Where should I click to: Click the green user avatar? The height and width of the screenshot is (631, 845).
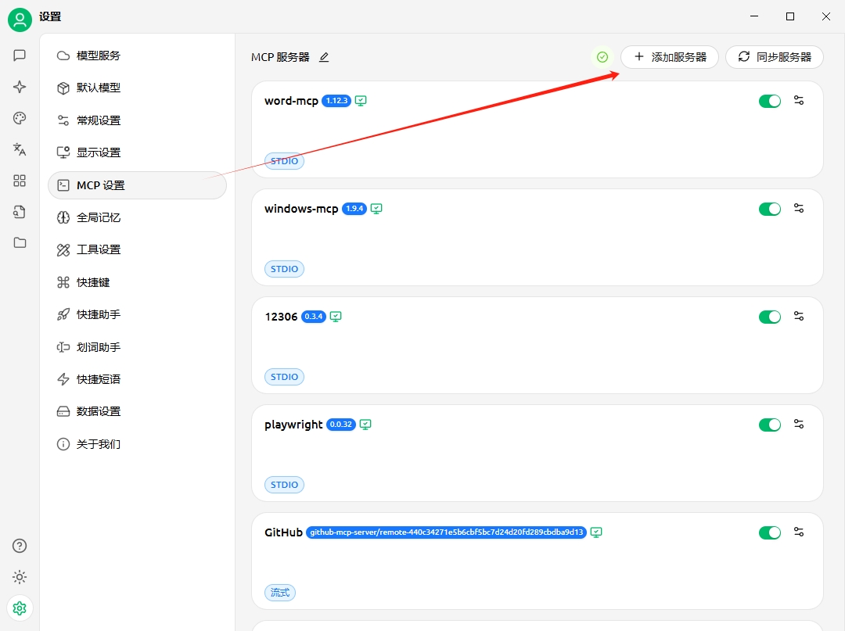(x=20, y=20)
